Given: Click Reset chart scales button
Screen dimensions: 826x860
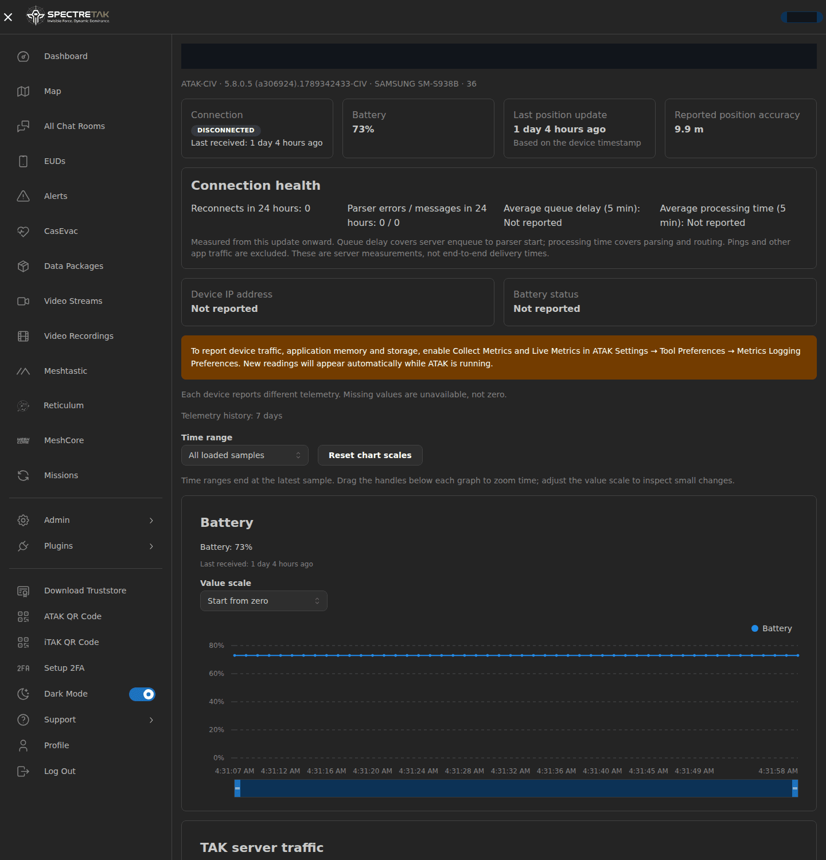Looking at the screenshot, I should point(370,455).
